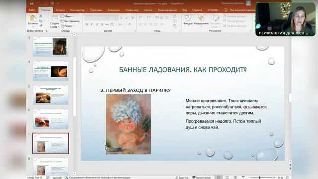Click the Tell me lightbulb search icon
The image size is (318, 179).
tap(226, 10)
